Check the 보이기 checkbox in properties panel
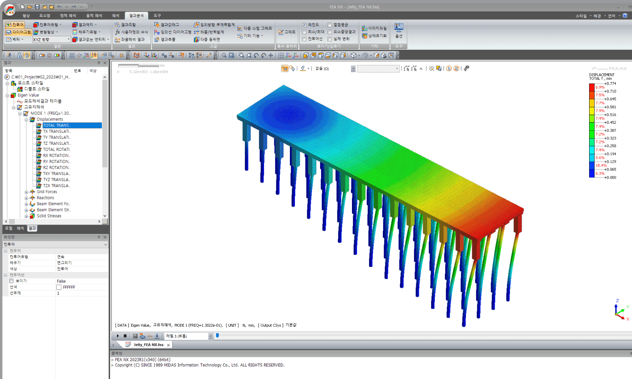This screenshot has height=379, width=632. point(11,281)
